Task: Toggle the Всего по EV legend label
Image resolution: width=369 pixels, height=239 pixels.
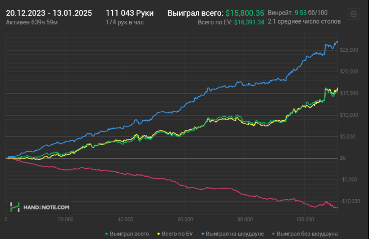Action: [x=177, y=234]
